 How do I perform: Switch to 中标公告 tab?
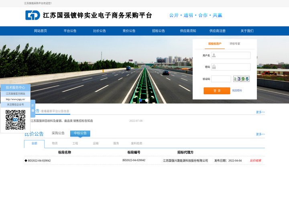click(80, 133)
